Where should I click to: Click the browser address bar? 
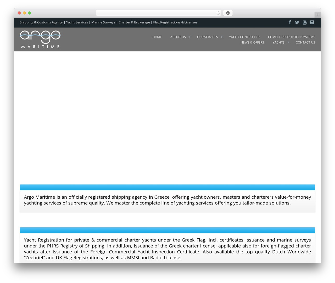(158, 13)
